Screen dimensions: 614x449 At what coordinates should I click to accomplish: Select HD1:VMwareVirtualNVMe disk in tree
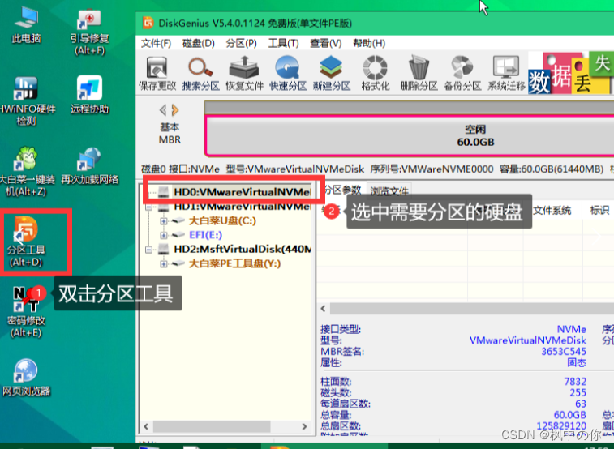tap(242, 206)
